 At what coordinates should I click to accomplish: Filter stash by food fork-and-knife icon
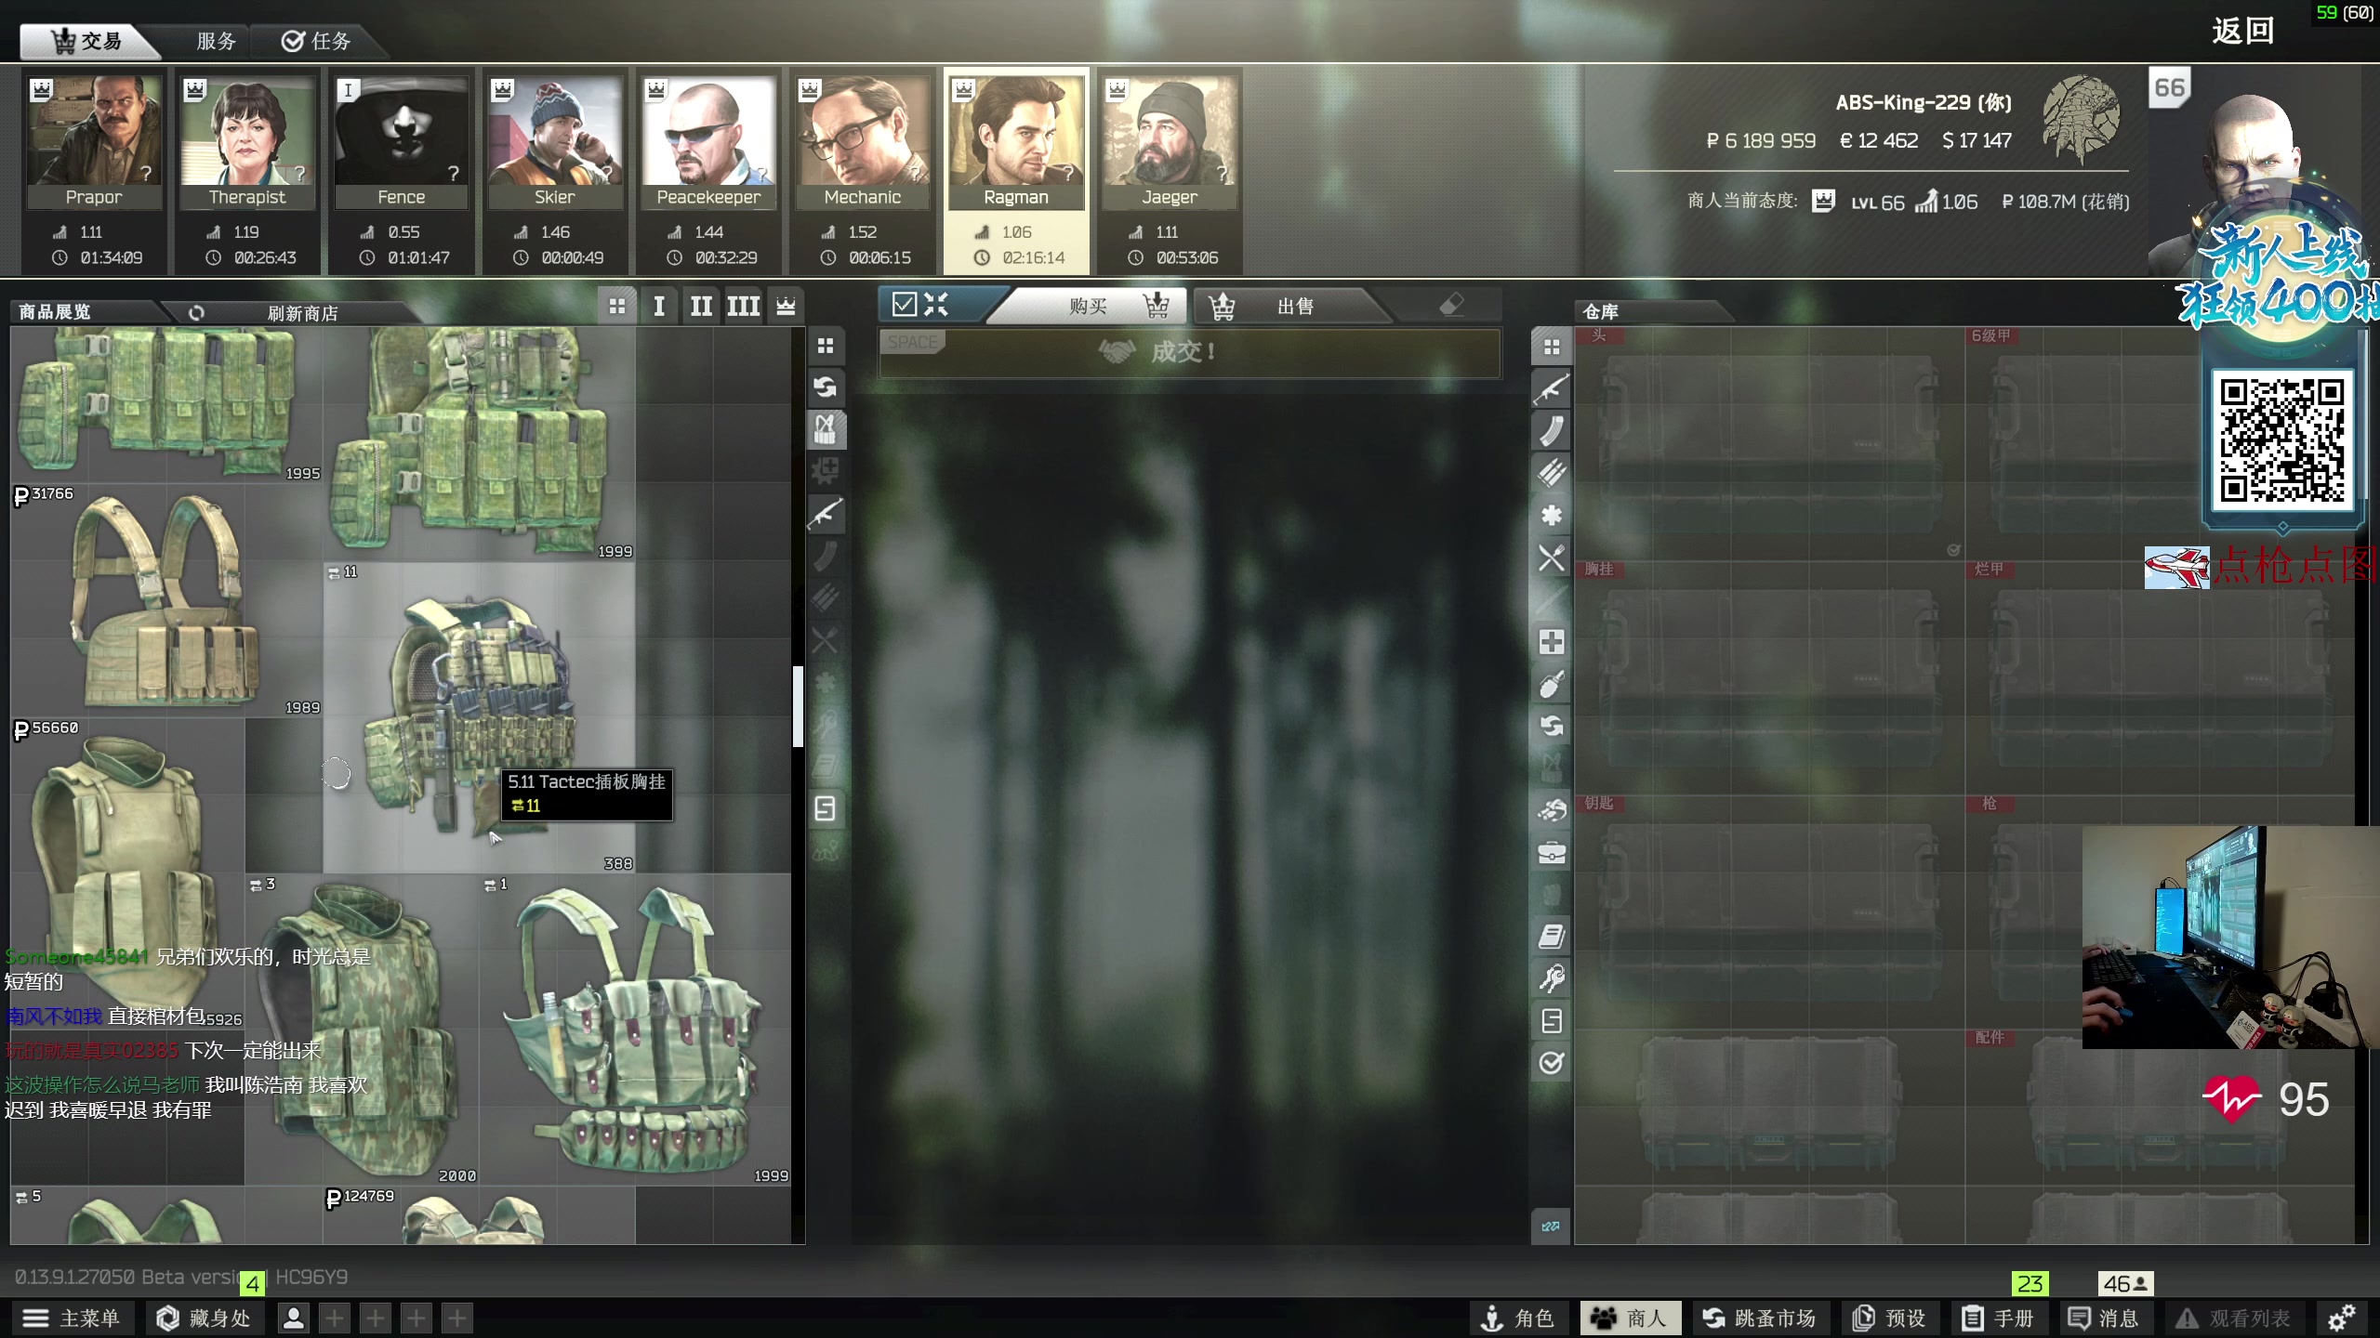[1551, 557]
